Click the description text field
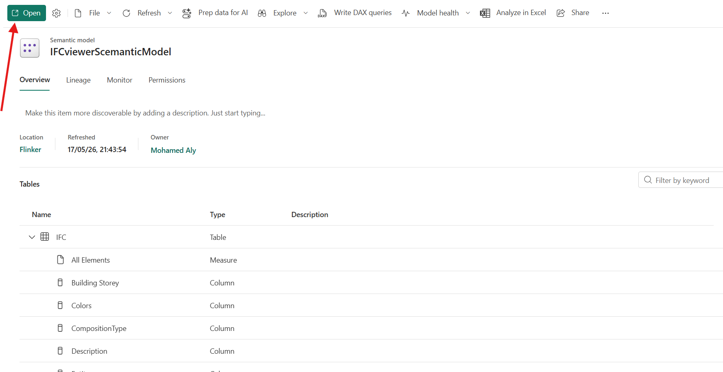The width and height of the screenshot is (723, 372). coord(145,113)
